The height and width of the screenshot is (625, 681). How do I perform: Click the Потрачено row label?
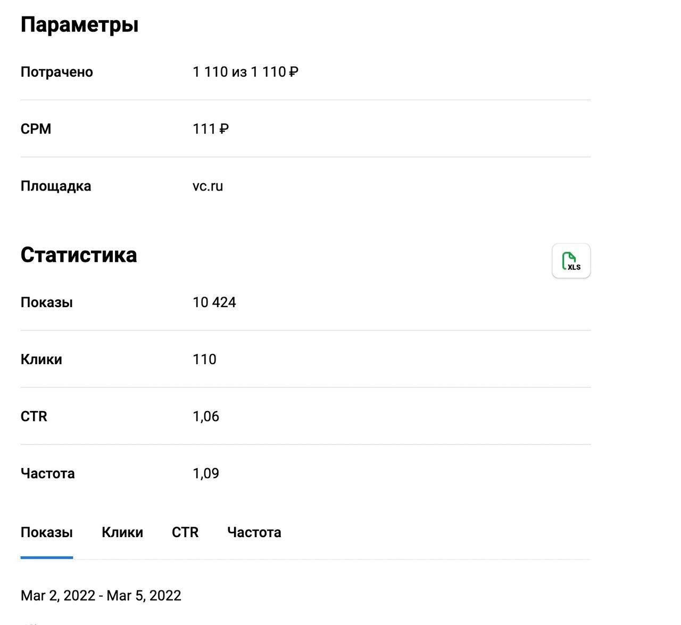[x=57, y=72]
